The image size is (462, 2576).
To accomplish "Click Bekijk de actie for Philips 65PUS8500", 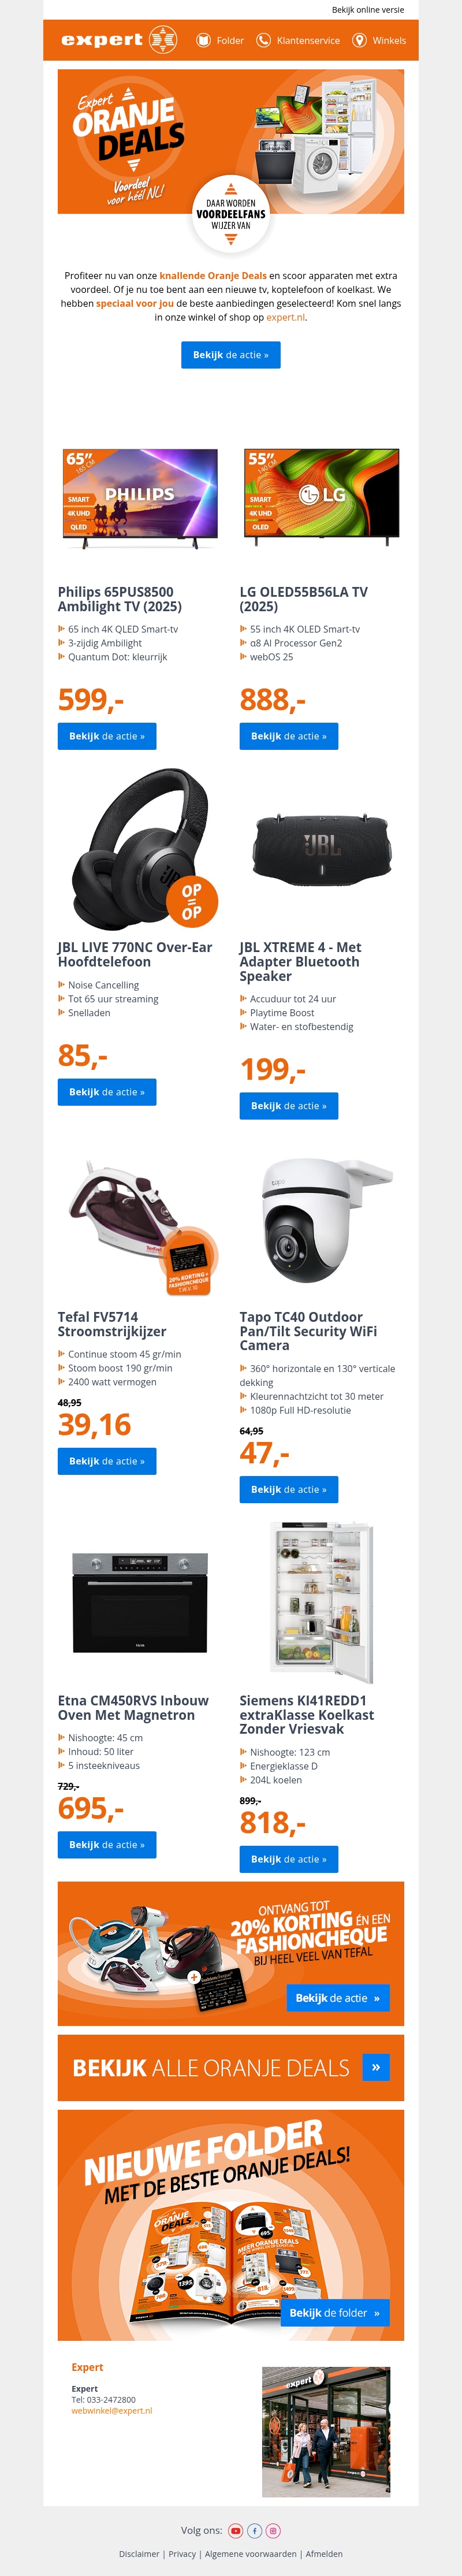I will click(x=107, y=736).
